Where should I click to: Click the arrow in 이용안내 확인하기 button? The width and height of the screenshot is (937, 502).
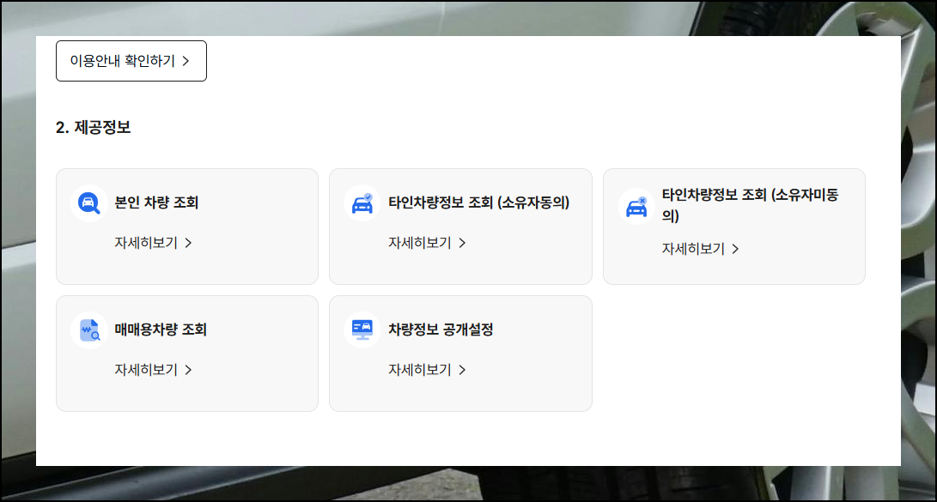[186, 61]
